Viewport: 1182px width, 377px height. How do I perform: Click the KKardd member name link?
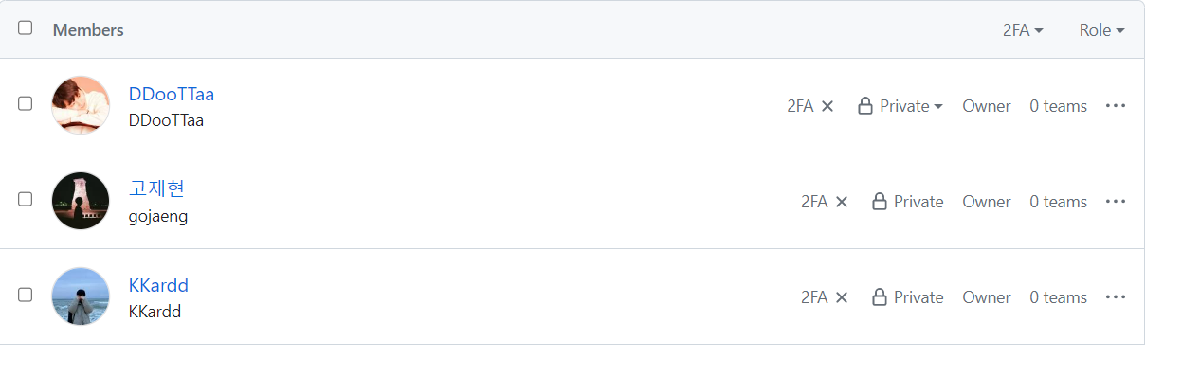coord(158,285)
